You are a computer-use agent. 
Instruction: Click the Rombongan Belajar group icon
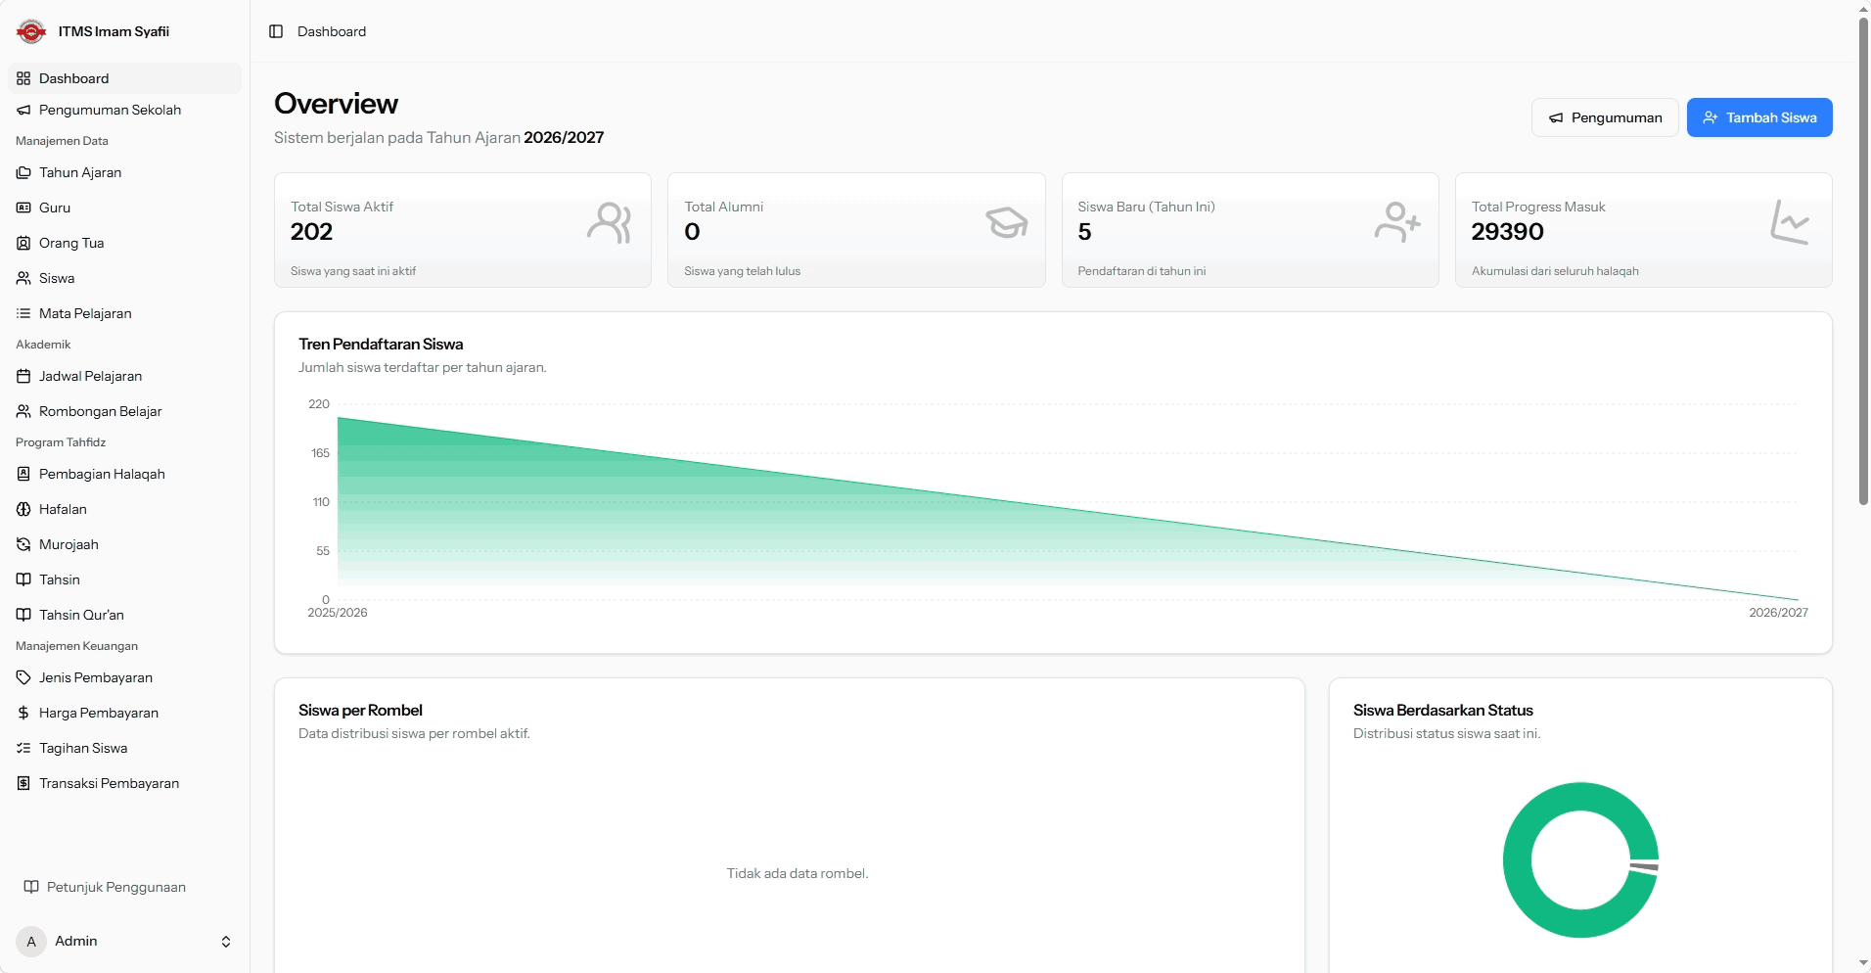[x=23, y=411]
